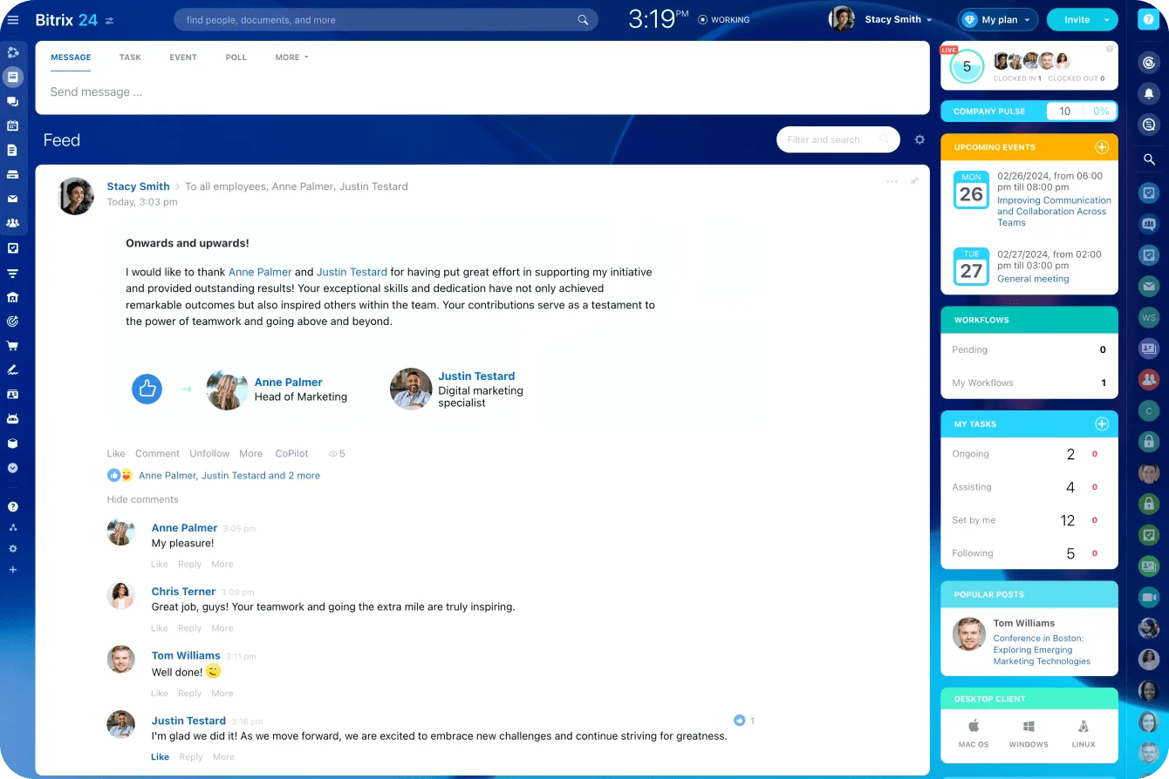Hide comments on the post
This screenshot has width=1169, height=779.
tap(142, 499)
